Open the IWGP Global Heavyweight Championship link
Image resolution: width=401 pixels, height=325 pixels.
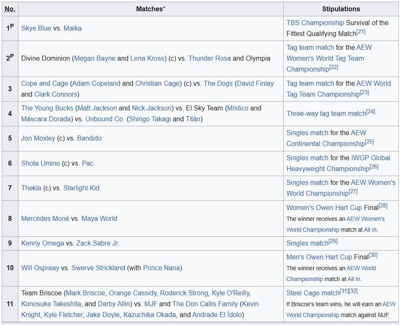[338, 164]
